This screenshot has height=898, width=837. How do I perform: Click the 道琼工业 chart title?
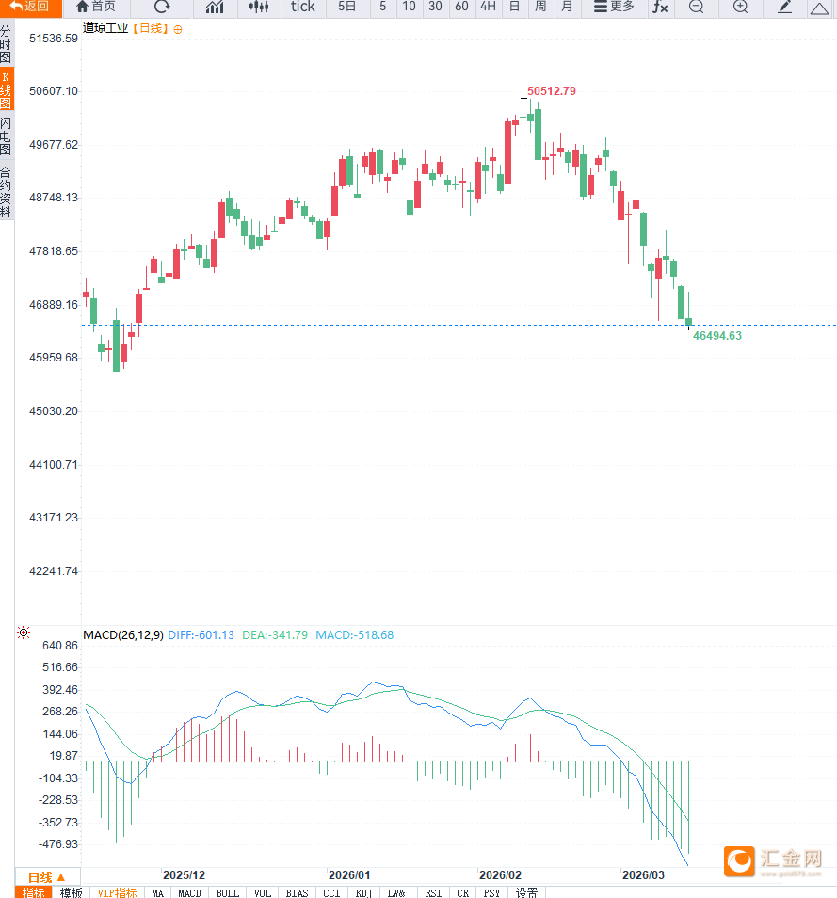105,28
